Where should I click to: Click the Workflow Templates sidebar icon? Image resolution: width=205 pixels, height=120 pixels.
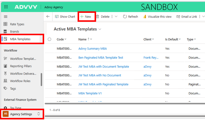5,59
